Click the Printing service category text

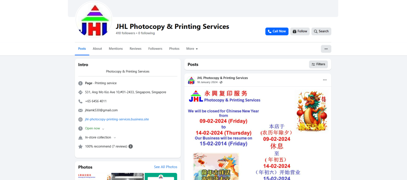point(106,83)
